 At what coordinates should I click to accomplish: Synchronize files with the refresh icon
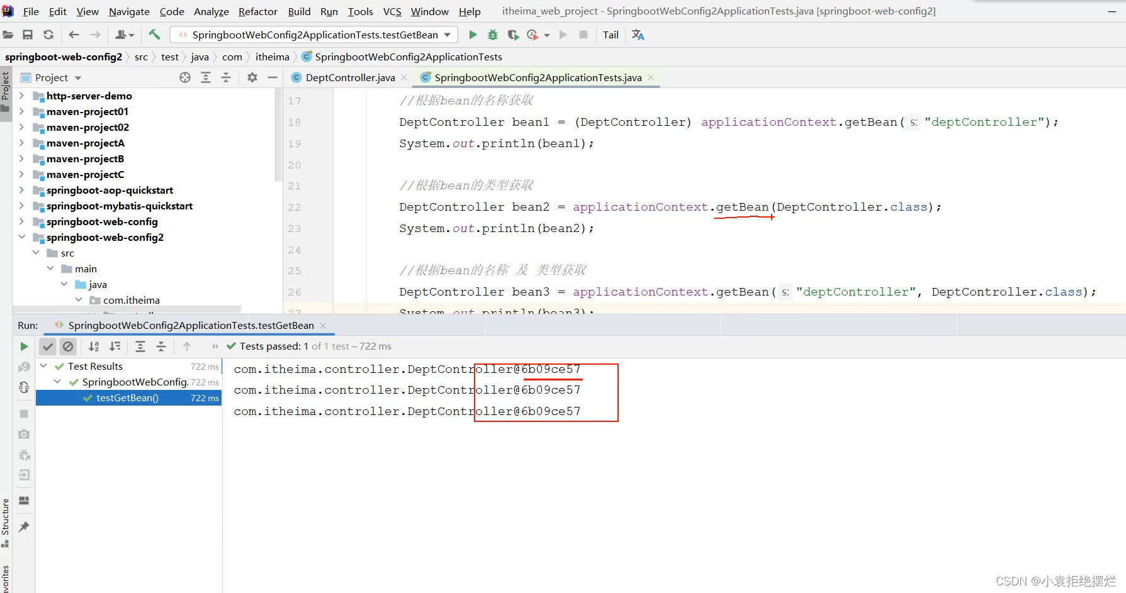click(48, 35)
